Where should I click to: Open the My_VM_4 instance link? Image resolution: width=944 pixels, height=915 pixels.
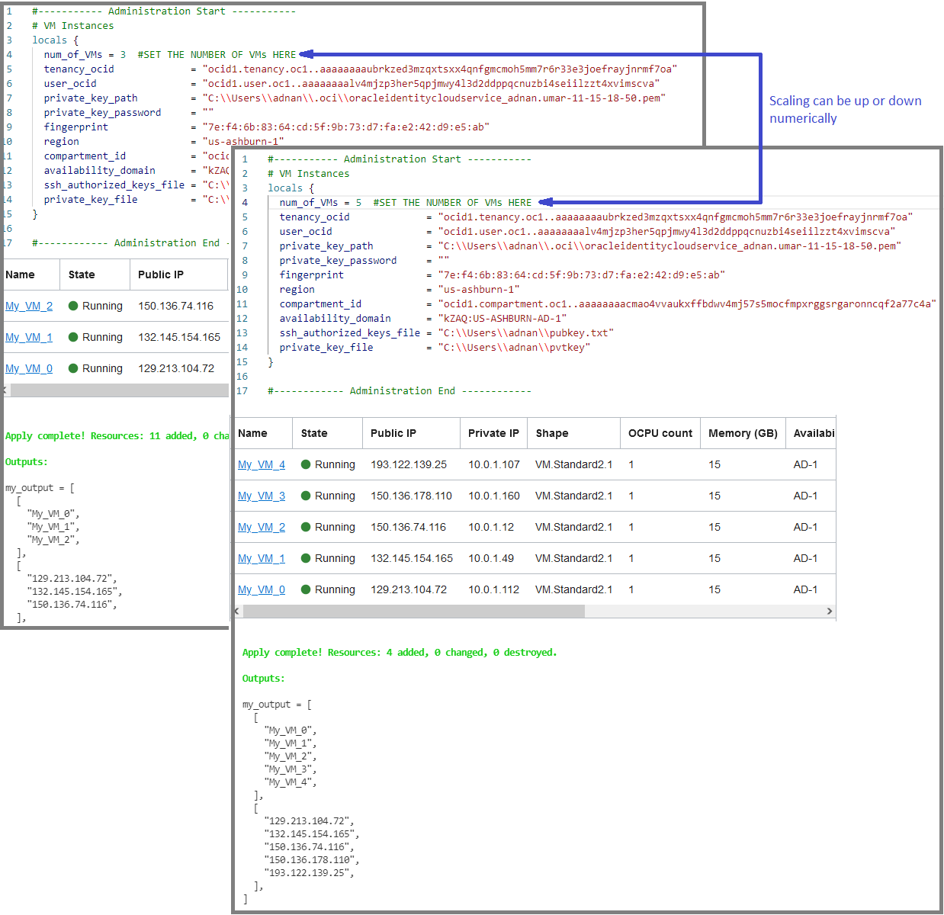click(x=262, y=464)
